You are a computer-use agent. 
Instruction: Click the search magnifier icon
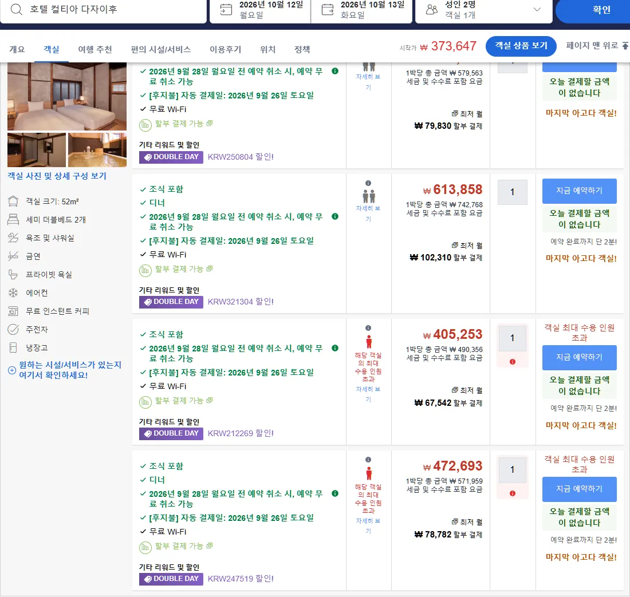tap(16, 9)
